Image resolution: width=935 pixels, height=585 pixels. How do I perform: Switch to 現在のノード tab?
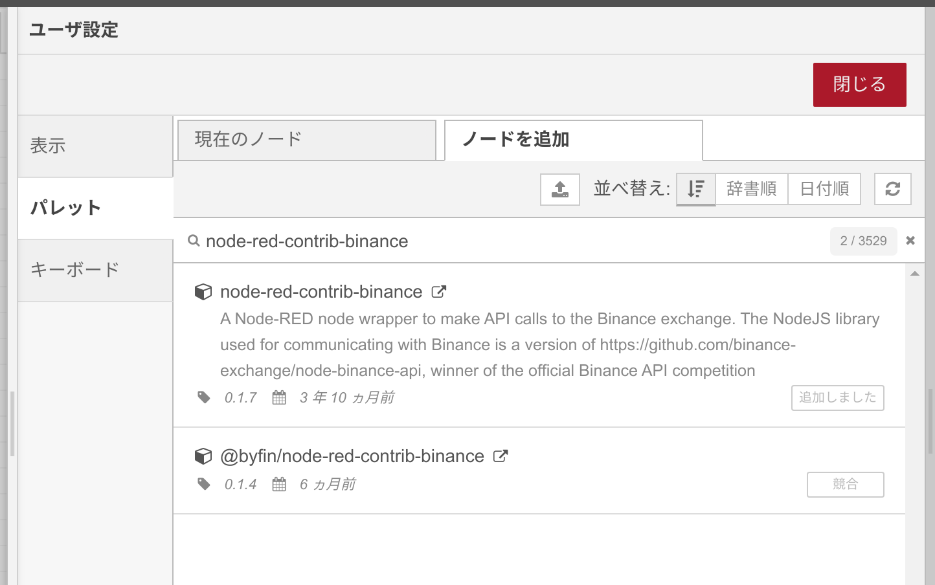tap(307, 140)
